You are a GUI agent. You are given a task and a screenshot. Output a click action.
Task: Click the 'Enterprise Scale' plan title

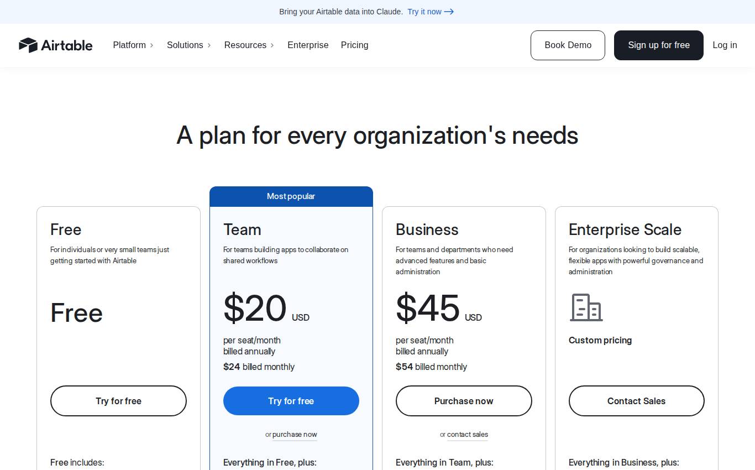pyautogui.click(x=625, y=229)
